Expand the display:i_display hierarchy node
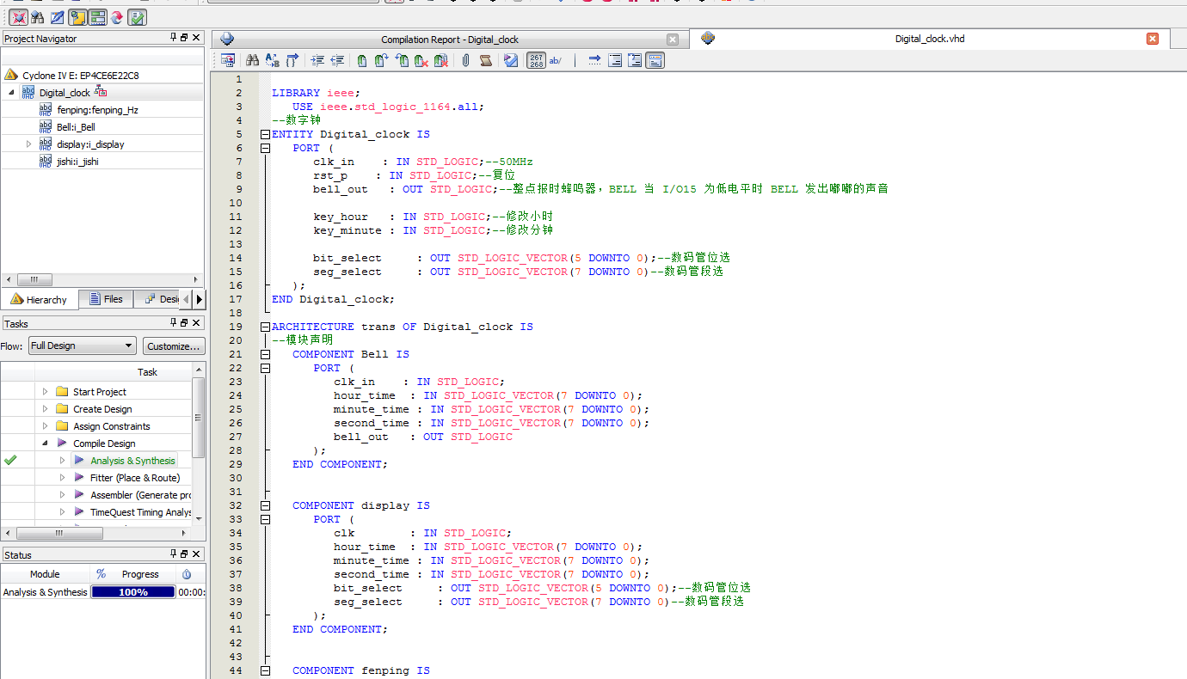1187x679 pixels. [29, 144]
